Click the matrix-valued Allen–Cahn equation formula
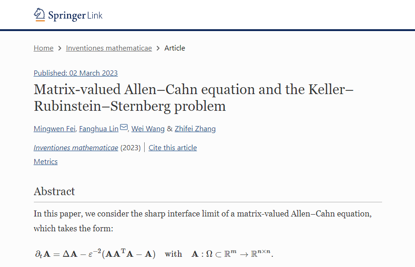 154,254
